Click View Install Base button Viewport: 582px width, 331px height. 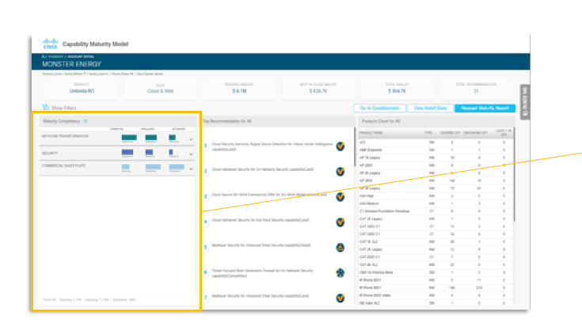(430, 108)
